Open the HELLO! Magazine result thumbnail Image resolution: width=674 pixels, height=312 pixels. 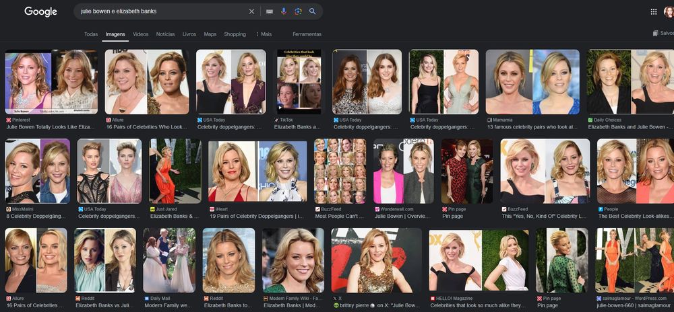point(479,260)
